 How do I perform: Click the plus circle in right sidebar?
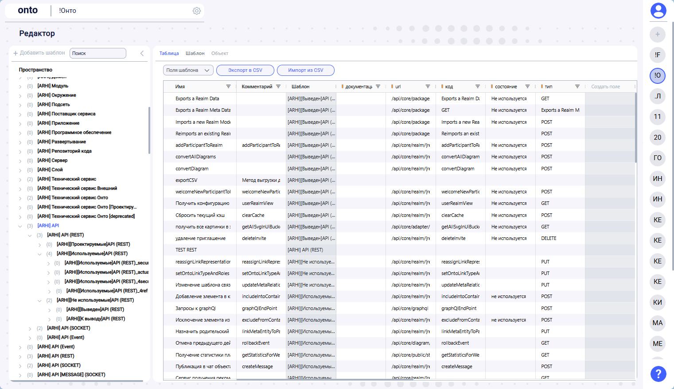(658, 34)
